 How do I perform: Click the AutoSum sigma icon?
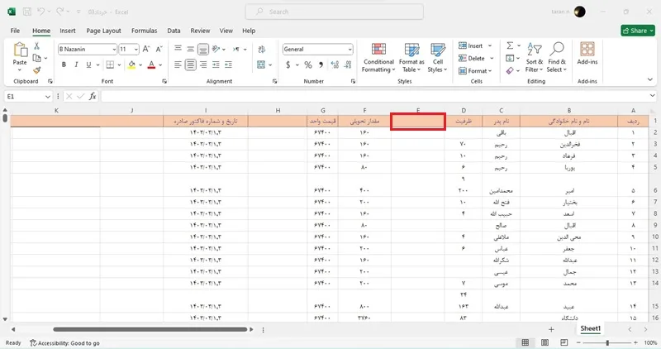pos(510,45)
